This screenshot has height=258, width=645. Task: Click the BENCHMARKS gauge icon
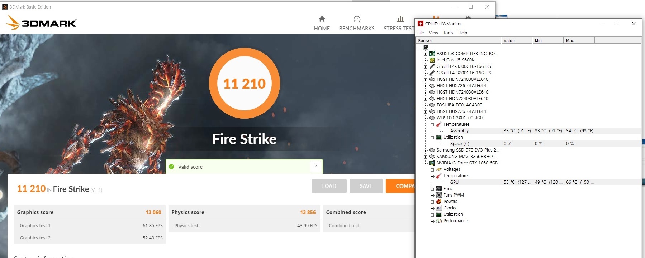click(357, 19)
